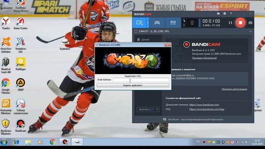The image size is (265, 149).
Task: Click the recording area rectangle icon
Action: pyautogui.click(x=136, y=31)
